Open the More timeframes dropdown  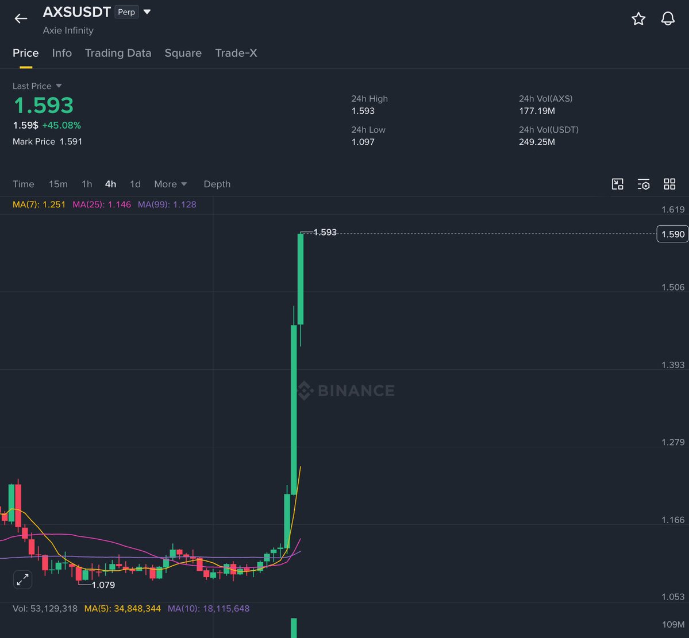click(171, 184)
